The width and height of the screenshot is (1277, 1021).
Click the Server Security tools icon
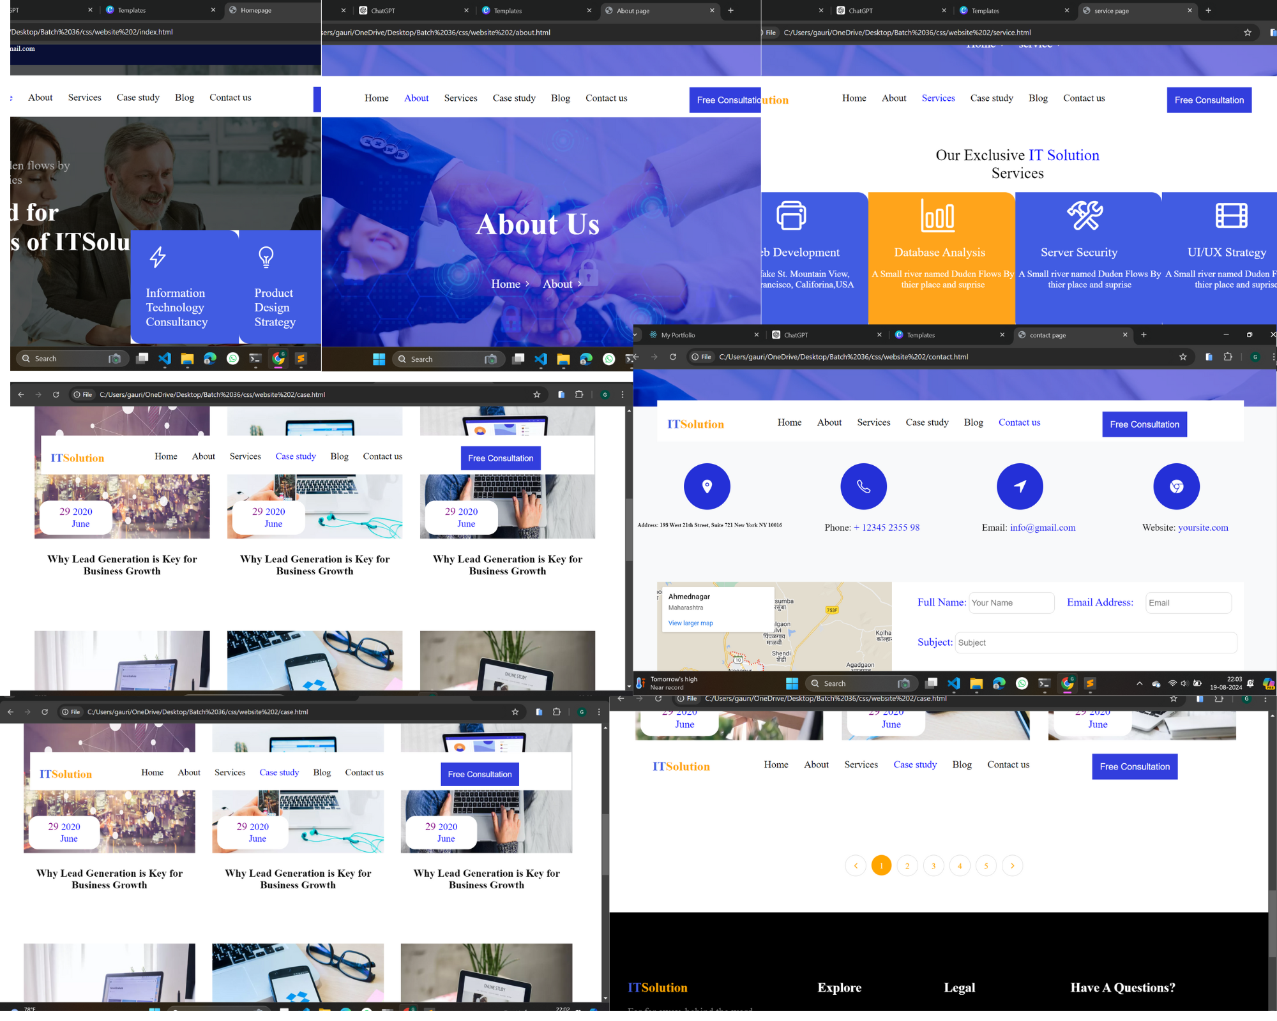pos(1085,216)
